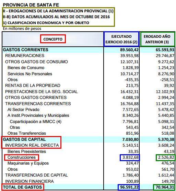Click Inversion Financiera value 100,89
This screenshot has width=176, height=191.
pos(132,181)
